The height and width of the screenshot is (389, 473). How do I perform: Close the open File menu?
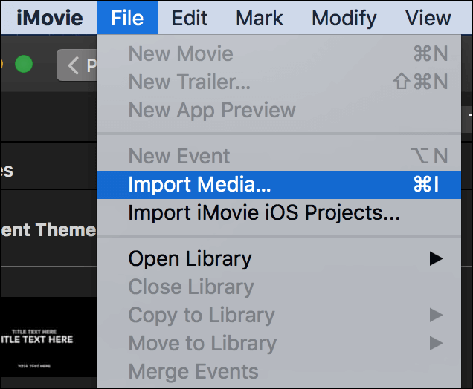pos(127,17)
